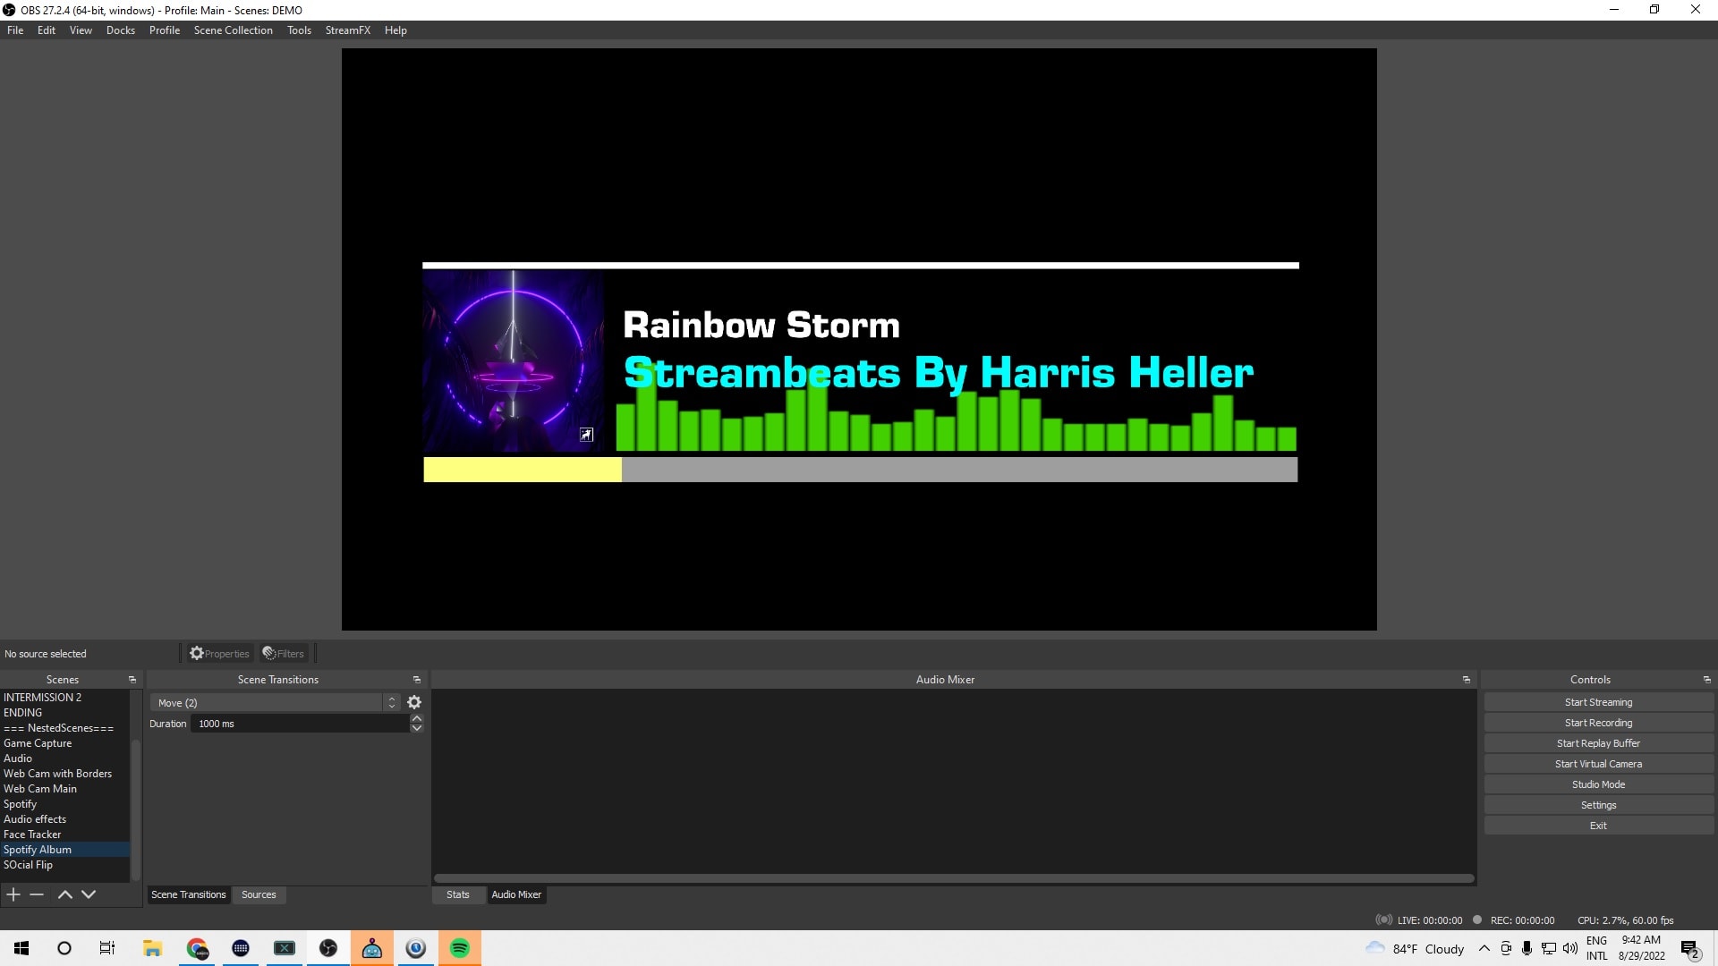1718x966 pixels.
Task: Click the Properties gear icon
Action: click(x=199, y=654)
